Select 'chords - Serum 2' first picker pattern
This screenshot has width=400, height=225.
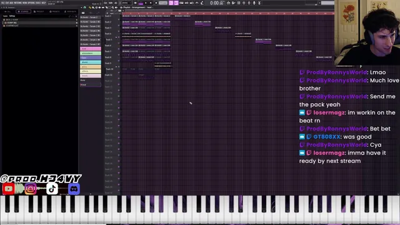click(x=91, y=17)
